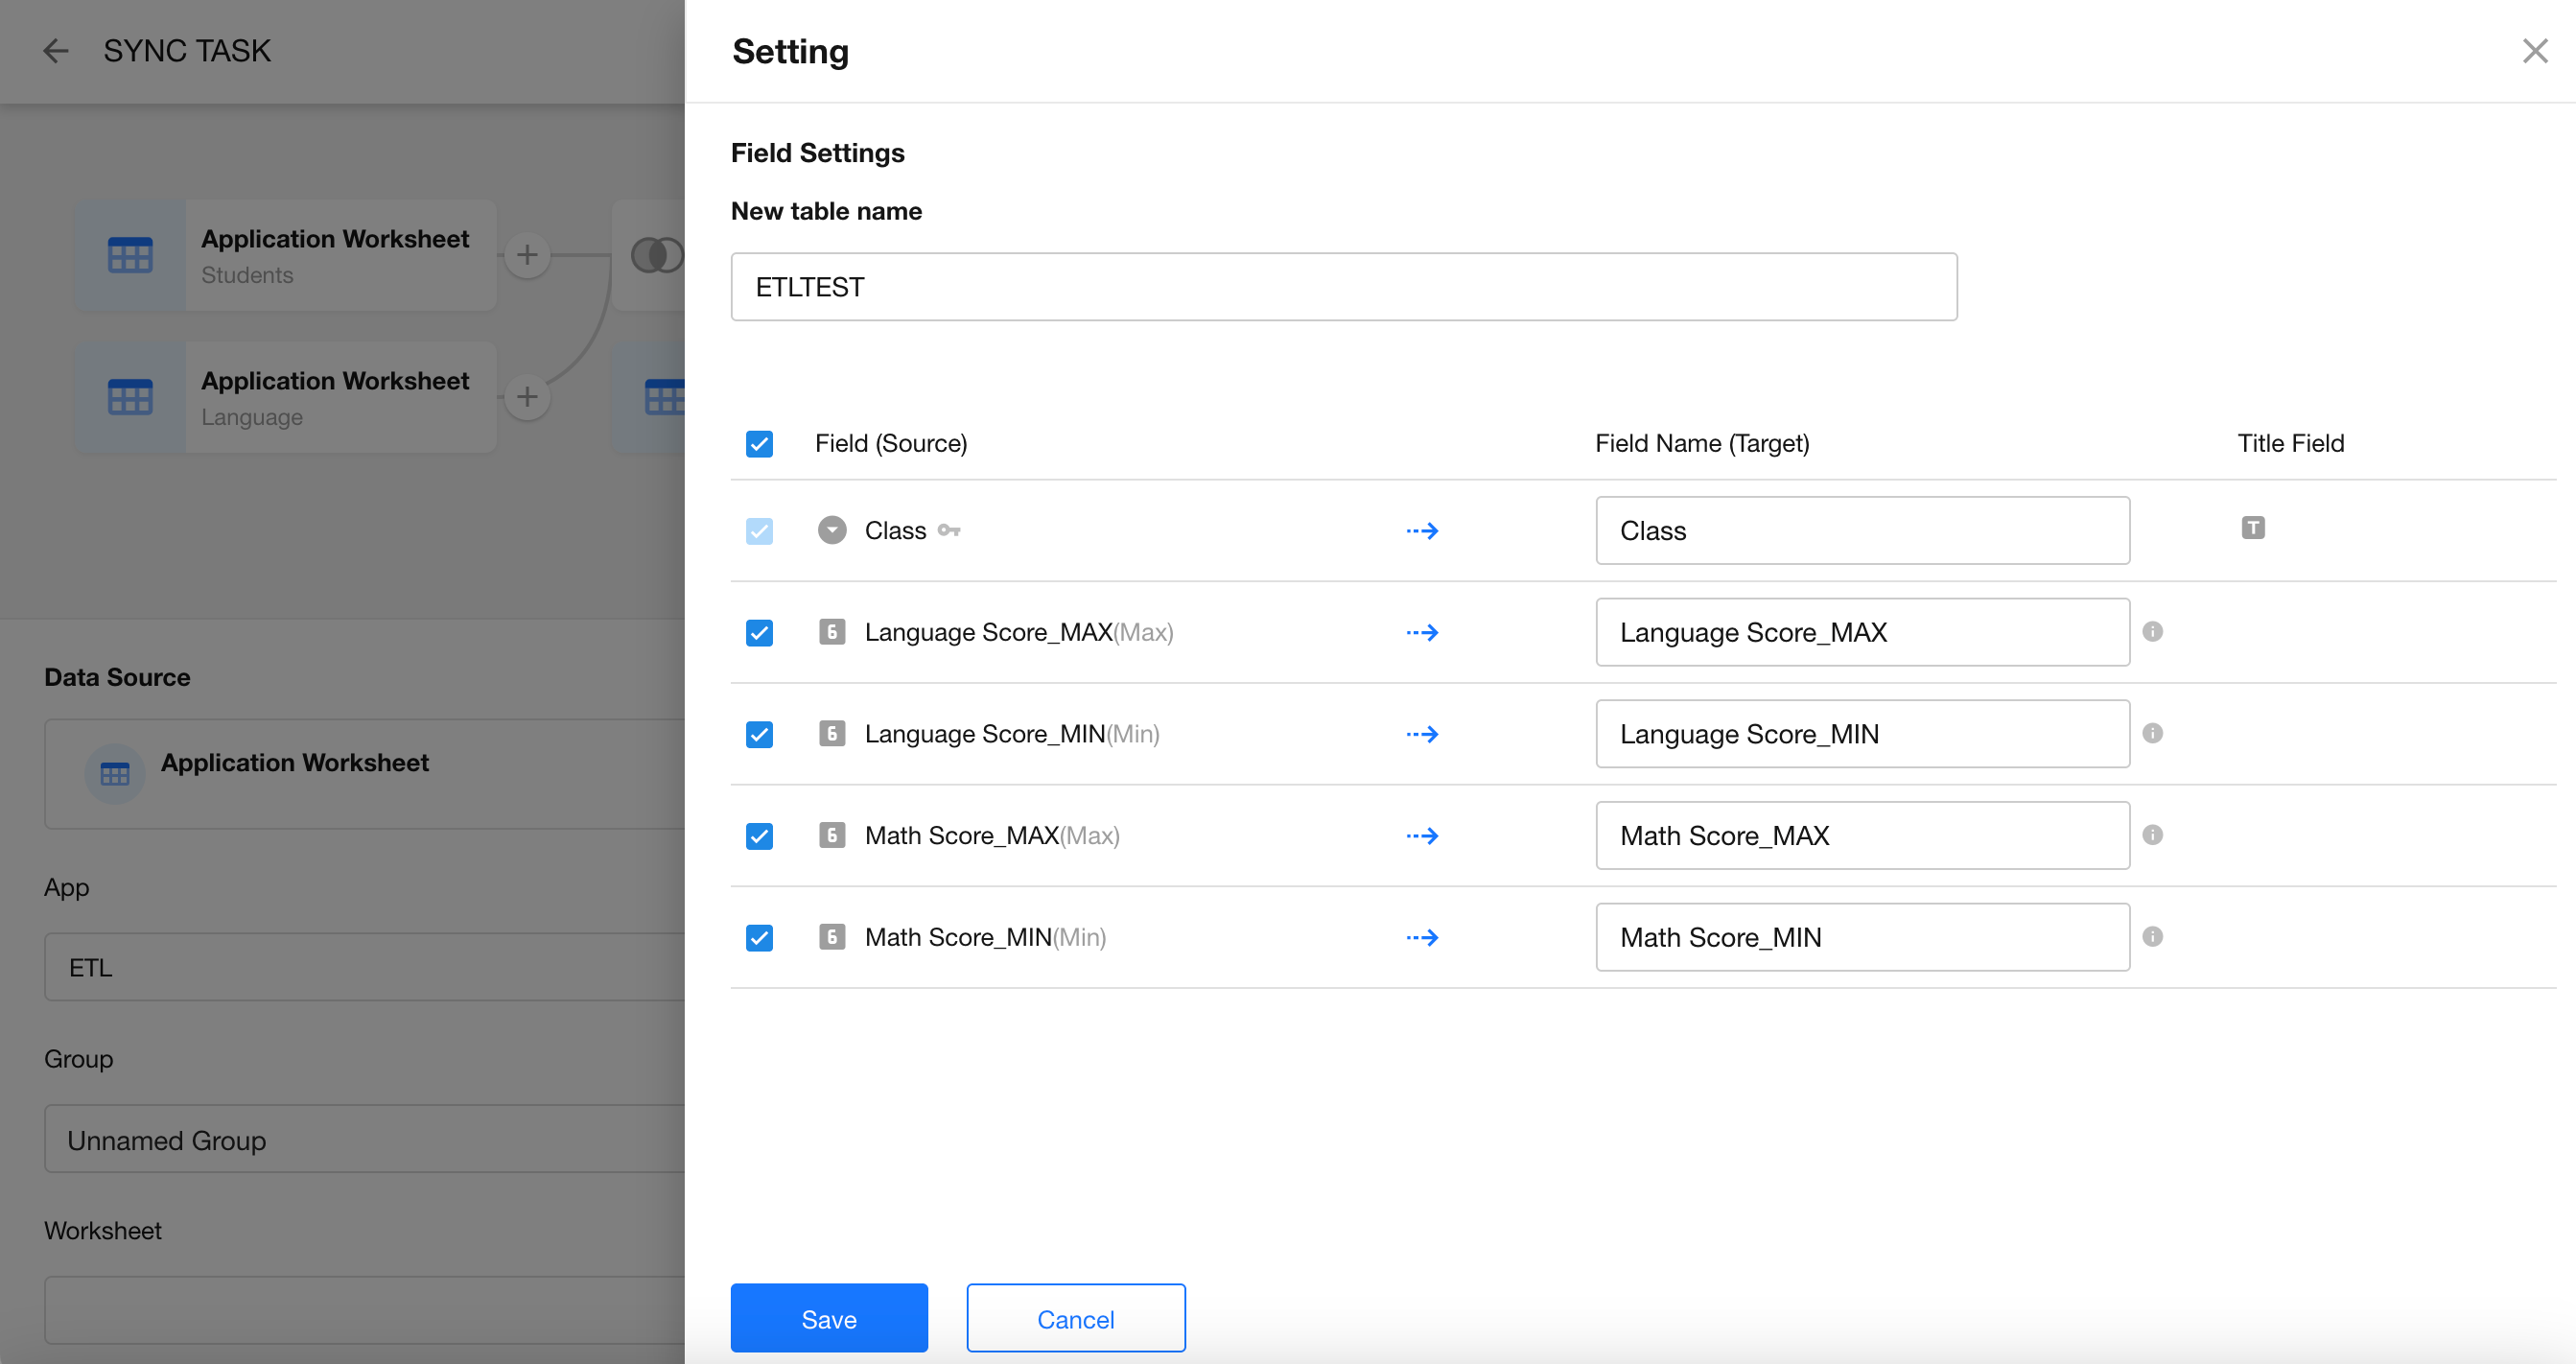This screenshot has height=1364, width=2576.
Task: Click the plus button after Students worksheet node
Action: (527, 255)
